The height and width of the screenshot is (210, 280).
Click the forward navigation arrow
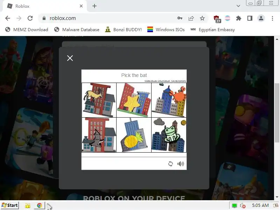click(x=19, y=18)
